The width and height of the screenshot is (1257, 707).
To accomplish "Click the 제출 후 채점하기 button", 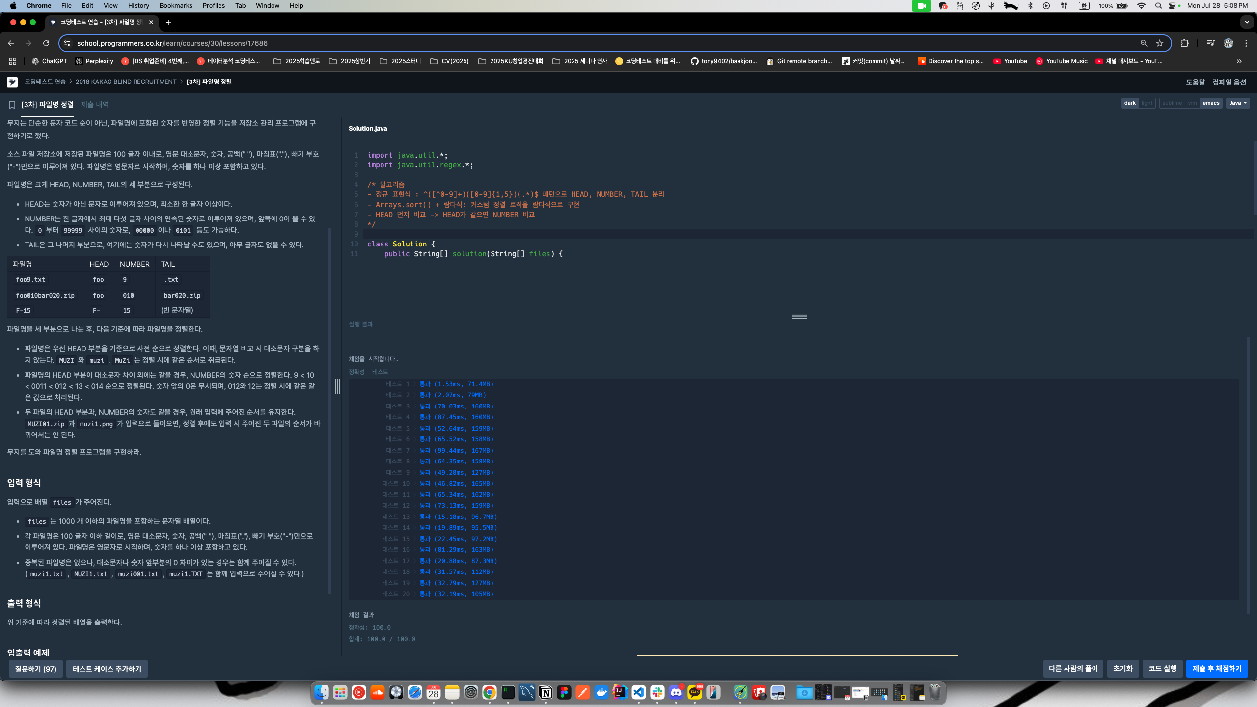I will point(1217,669).
